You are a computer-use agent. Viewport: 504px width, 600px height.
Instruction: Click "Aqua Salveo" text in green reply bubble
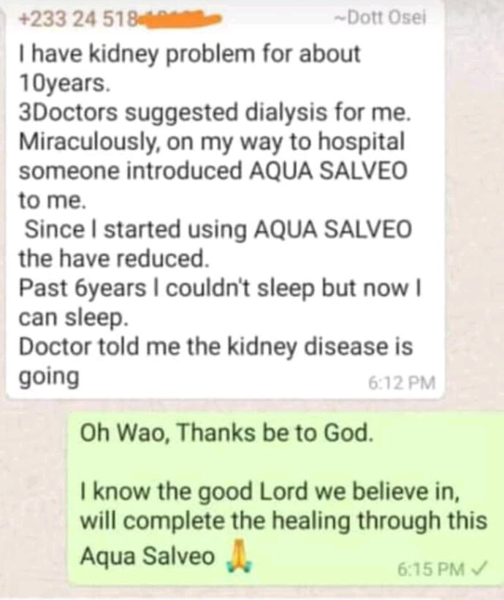coord(147,556)
